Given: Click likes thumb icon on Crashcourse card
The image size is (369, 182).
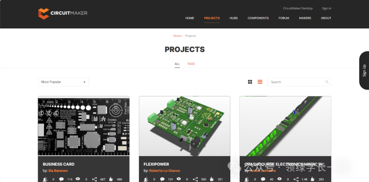Looking at the screenshot, I should (x=312, y=179).
